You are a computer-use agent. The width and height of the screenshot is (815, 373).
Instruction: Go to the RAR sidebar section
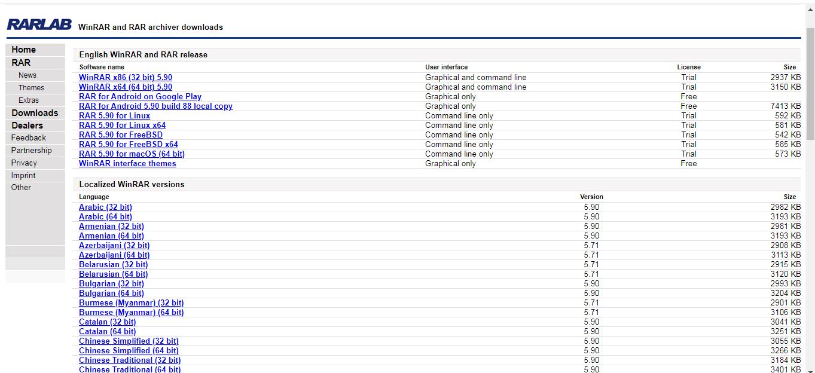tap(21, 63)
